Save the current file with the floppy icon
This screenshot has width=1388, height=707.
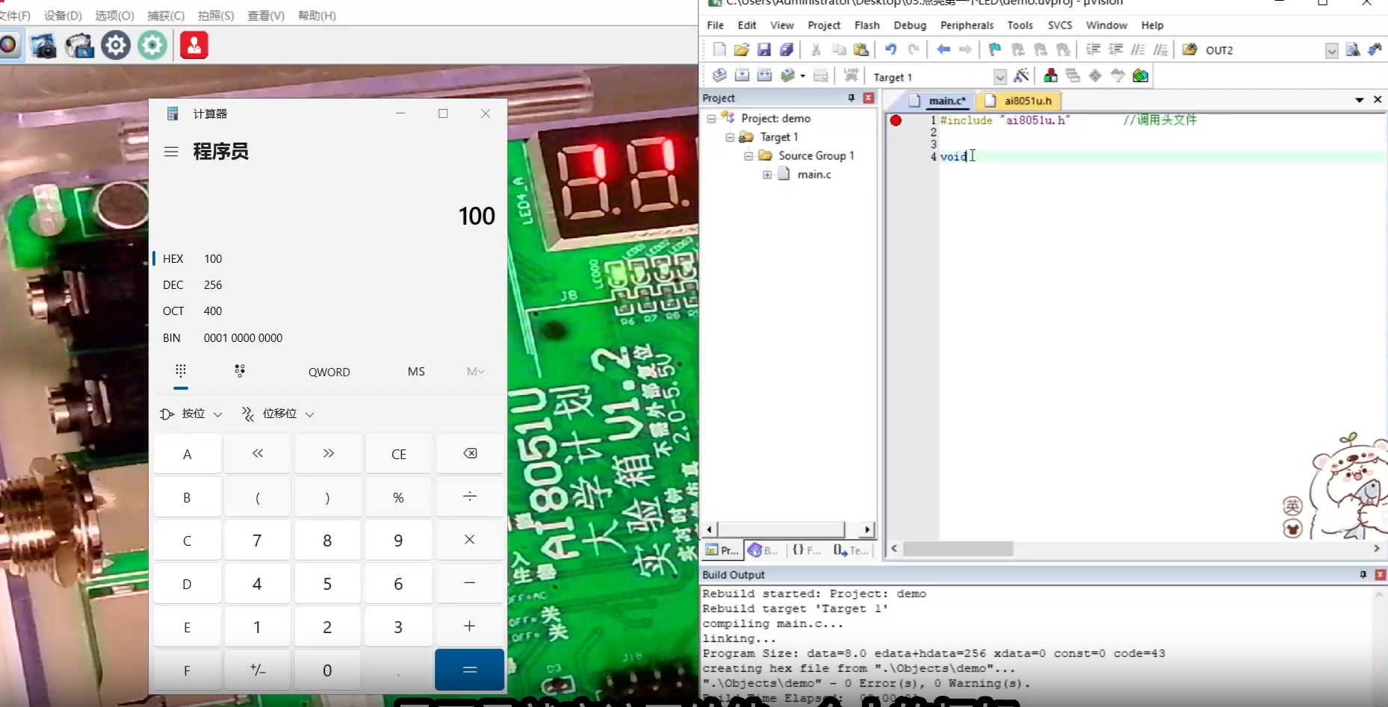763,50
